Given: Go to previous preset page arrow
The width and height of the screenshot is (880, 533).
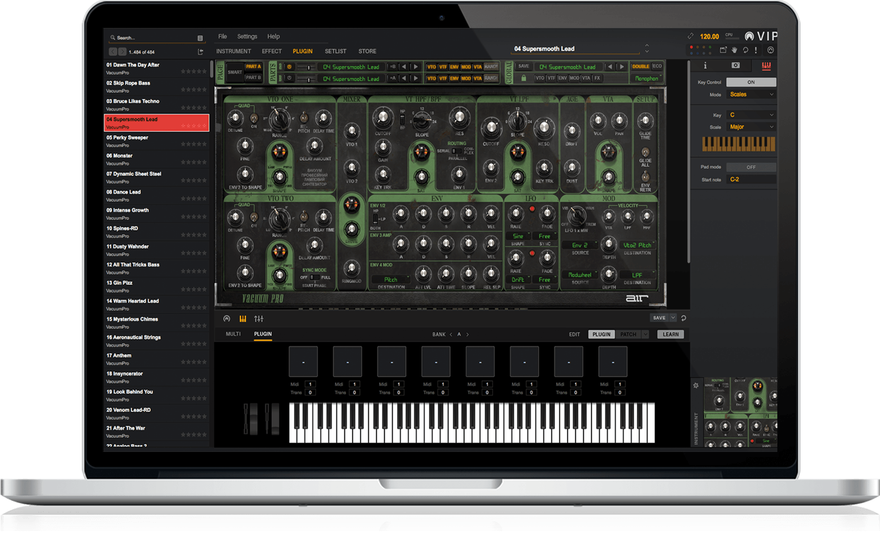Looking at the screenshot, I should coord(113,52).
